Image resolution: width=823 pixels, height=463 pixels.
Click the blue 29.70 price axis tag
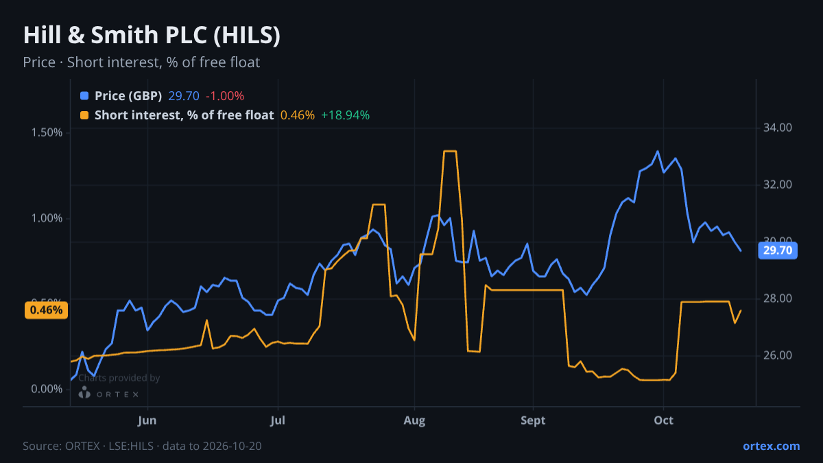[x=778, y=251]
